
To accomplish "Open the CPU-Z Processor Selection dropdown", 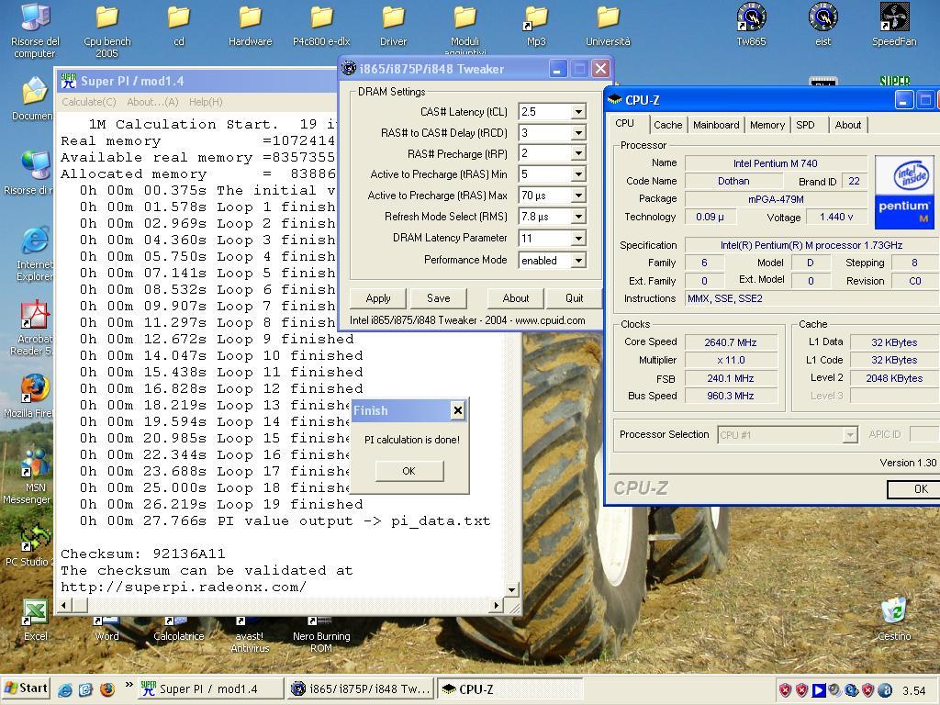I will point(850,434).
